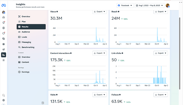
Task: Collapse the sidebar panel toggle icon
Action: point(43,103)
